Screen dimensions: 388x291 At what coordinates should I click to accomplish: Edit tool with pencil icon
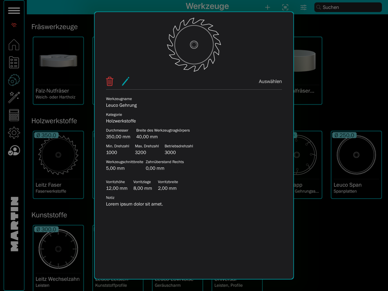click(x=125, y=81)
